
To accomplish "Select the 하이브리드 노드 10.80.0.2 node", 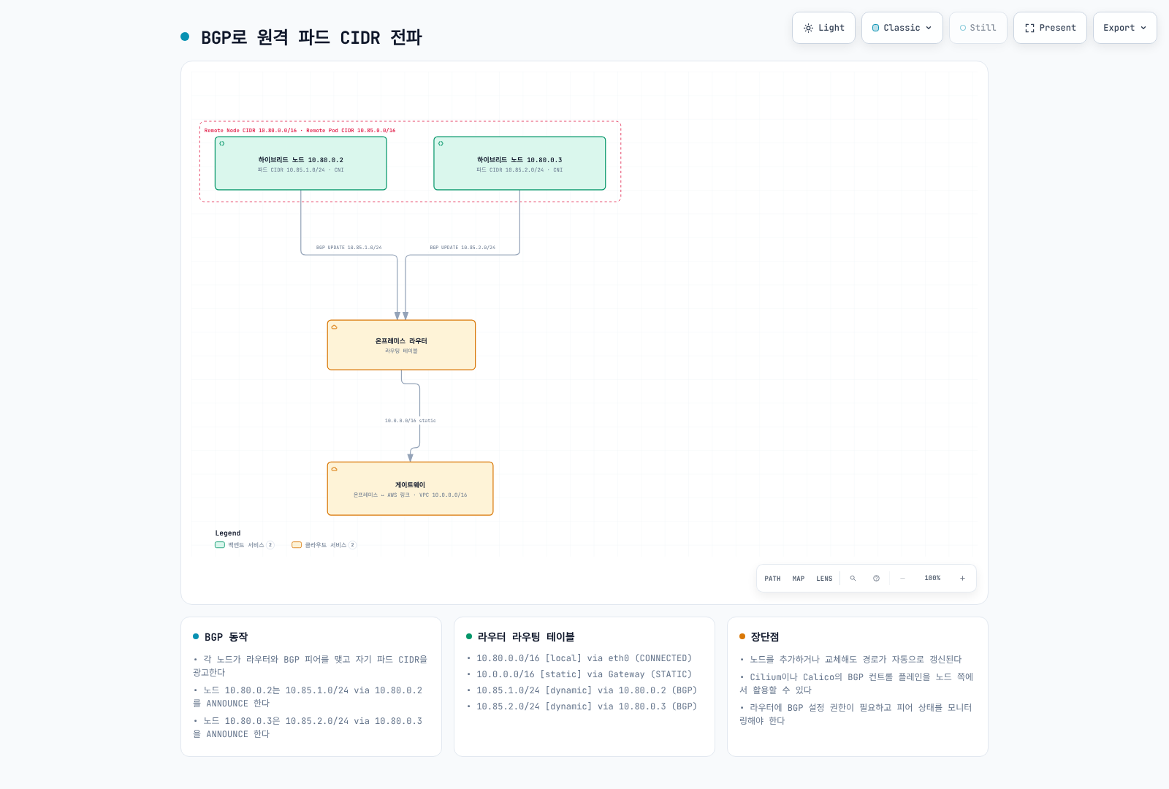I will pos(301,164).
